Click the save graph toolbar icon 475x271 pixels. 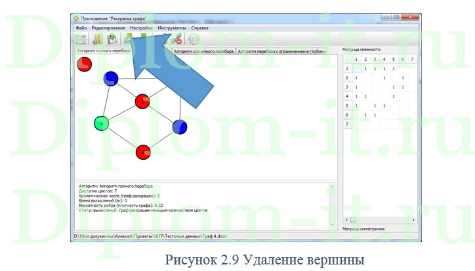click(113, 39)
